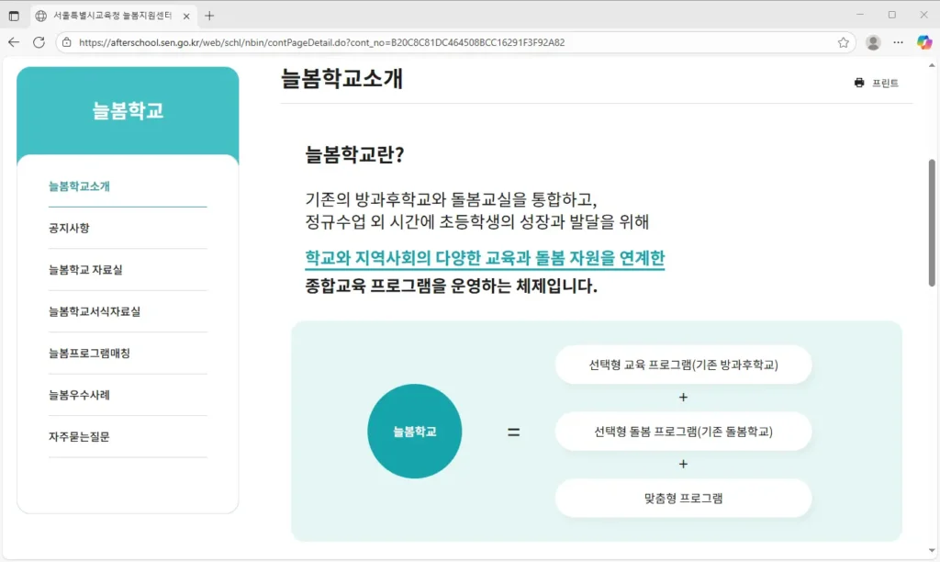Navigate back with the arrow icon
The image size is (940, 562).
[x=14, y=41]
